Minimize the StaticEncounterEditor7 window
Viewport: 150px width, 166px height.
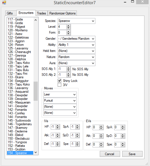(x=125, y=2)
